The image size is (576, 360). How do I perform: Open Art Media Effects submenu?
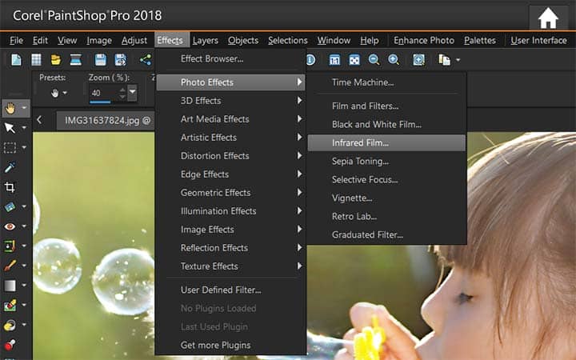[x=230, y=119]
